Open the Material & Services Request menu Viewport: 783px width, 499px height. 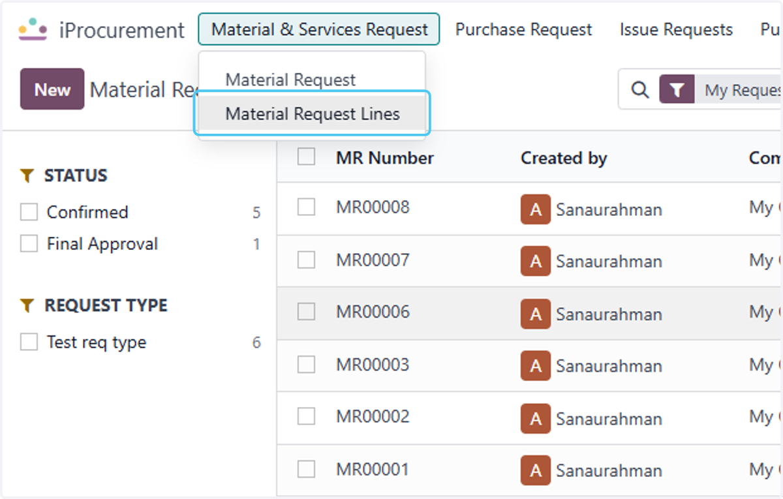pyautogui.click(x=319, y=29)
